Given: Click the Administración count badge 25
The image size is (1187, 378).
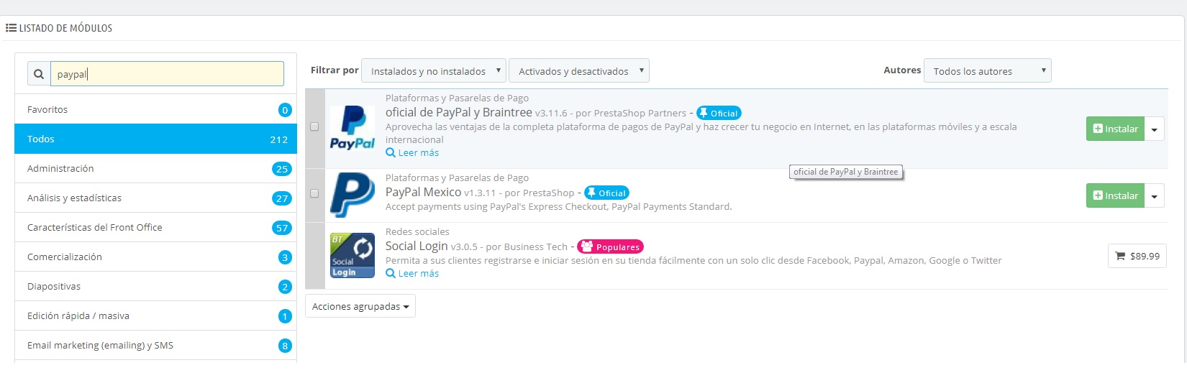Looking at the screenshot, I should pos(282,169).
